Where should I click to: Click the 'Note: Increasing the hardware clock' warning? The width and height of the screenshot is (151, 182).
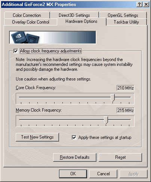pyautogui.click(x=74, y=64)
